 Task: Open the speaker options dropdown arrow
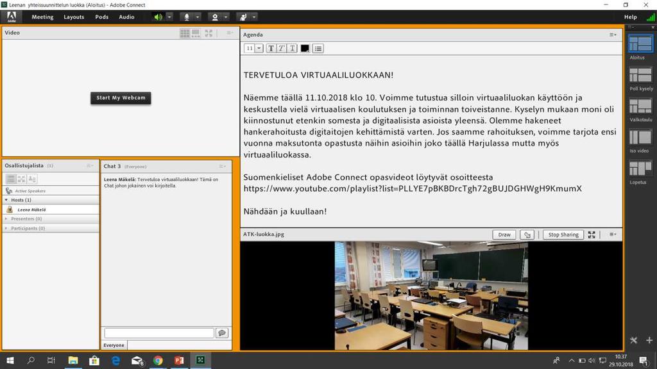pyautogui.click(x=169, y=17)
